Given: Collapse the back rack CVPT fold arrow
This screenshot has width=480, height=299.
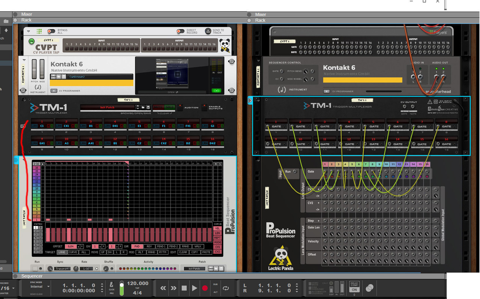Looking at the screenshot, I should (x=274, y=32).
